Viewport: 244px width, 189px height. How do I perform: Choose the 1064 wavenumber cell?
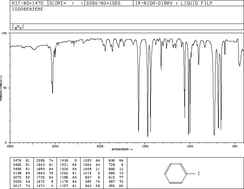(87, 165)
